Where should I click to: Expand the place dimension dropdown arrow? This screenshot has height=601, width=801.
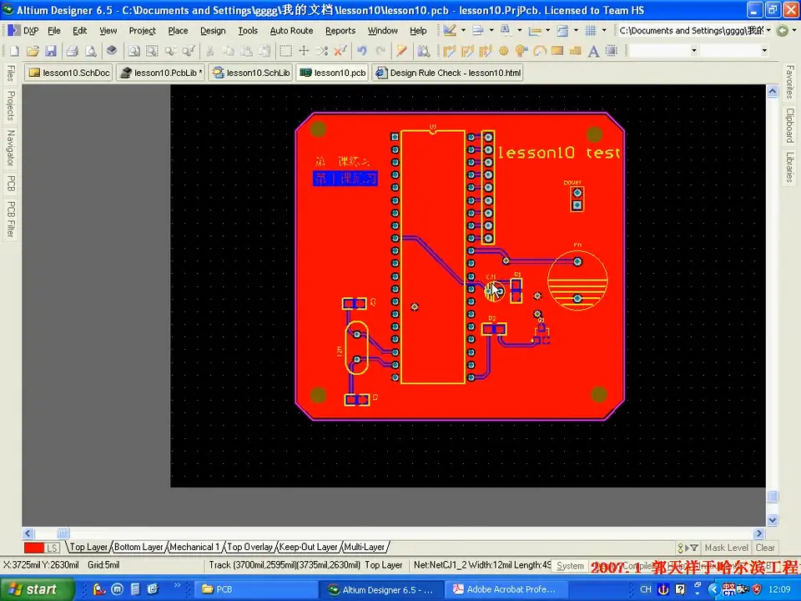[x=547, y=31]
